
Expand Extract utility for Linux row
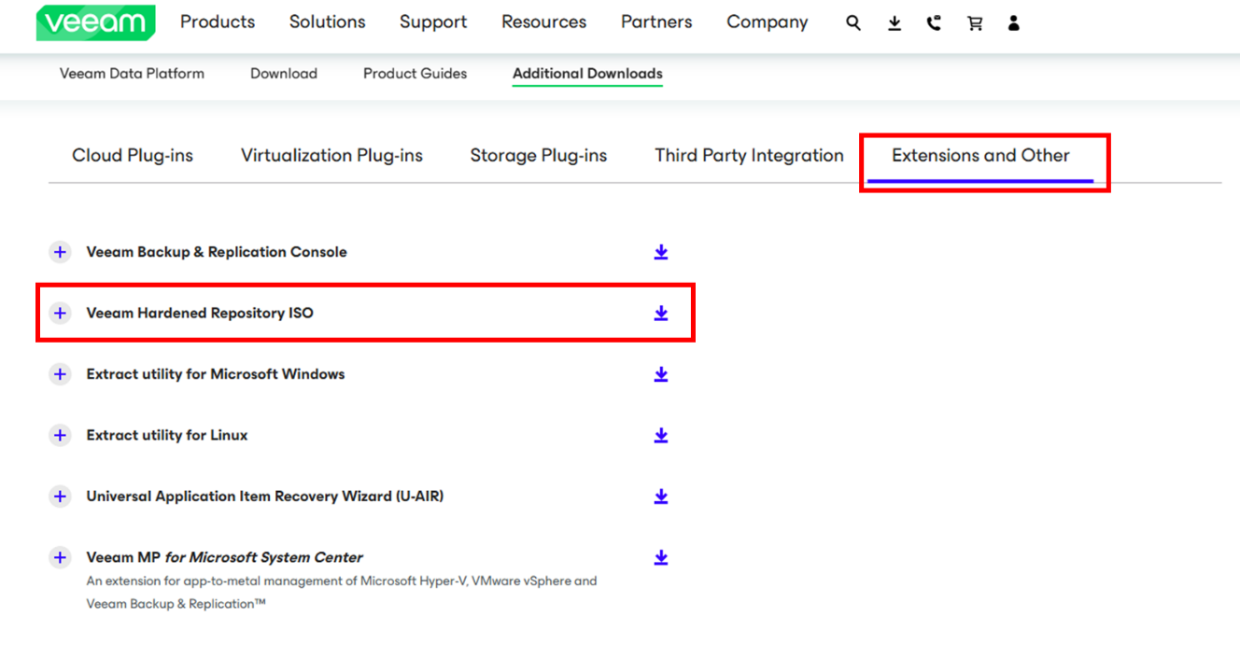pyautogui.click(x=60, y=435)
